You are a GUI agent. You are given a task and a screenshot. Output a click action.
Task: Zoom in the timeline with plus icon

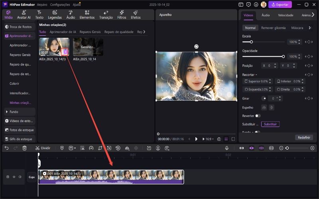[x=313, y=148]
